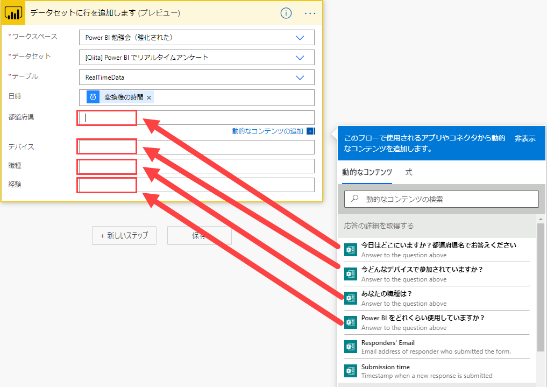Click Forms icon for 今どんなデバイス item
The height and width of the screenshot is (387, 547).
coord(351,274)
